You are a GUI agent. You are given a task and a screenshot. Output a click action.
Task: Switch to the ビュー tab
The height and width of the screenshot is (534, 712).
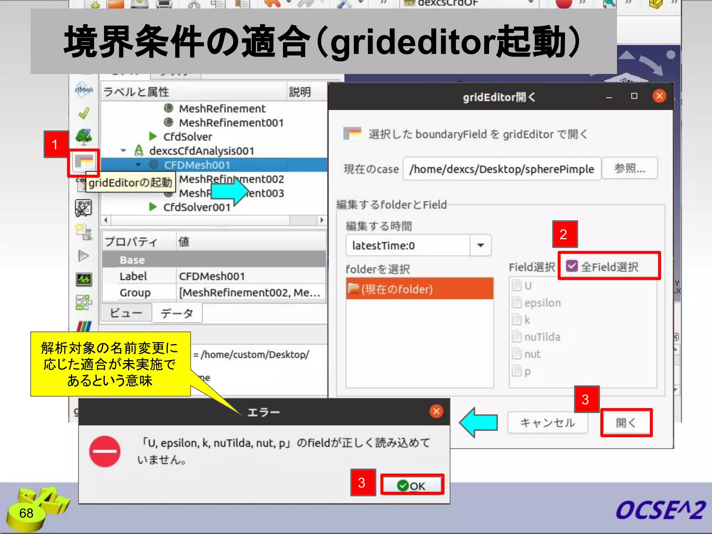126,313
